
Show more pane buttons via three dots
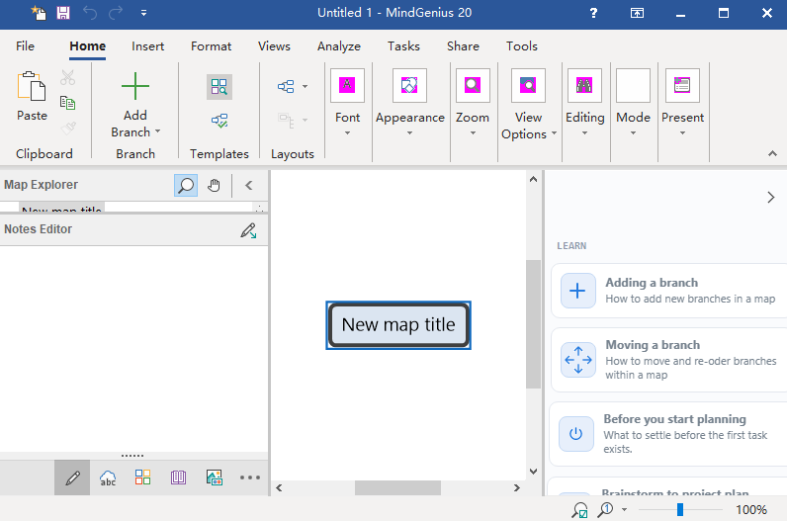pyautogui.click(x=249, y=478)
